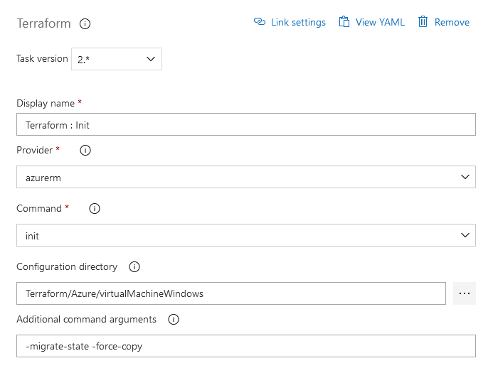Viewport: 493px width, 368px height.
Task: Click the Display name label
Action: click(x=46, y=103)
